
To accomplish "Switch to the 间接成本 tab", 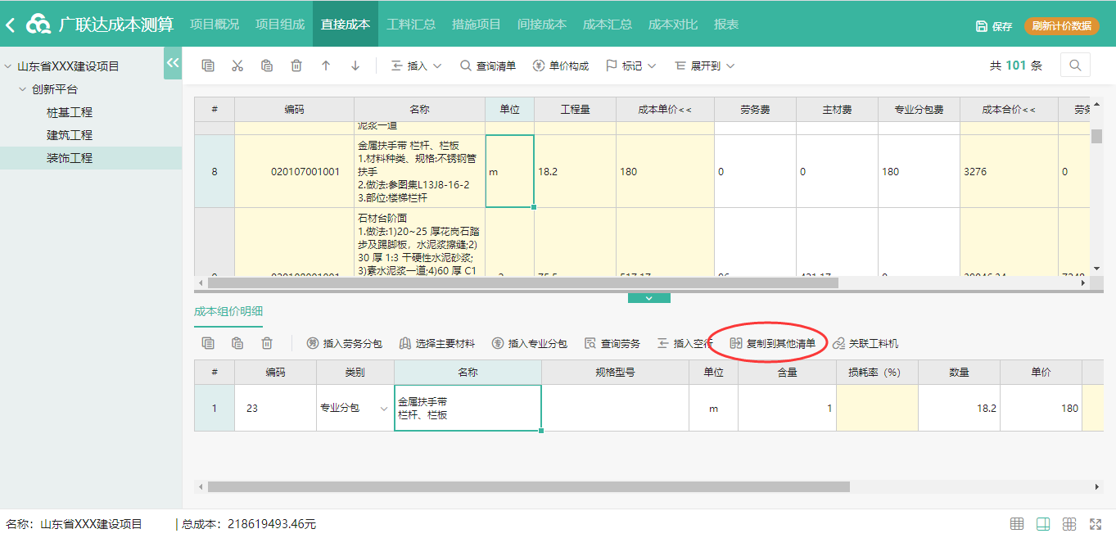I will point(542,25).
